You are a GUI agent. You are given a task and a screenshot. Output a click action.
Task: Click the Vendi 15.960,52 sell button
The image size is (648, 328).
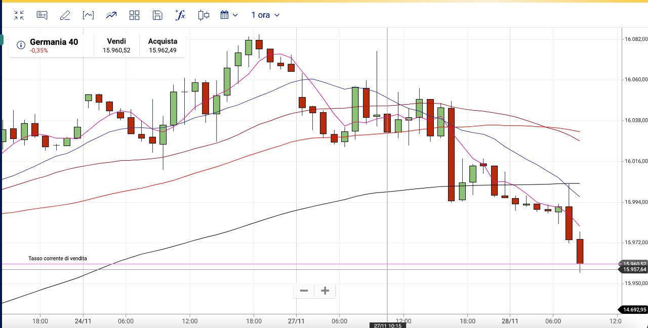(x=116, y=45)
